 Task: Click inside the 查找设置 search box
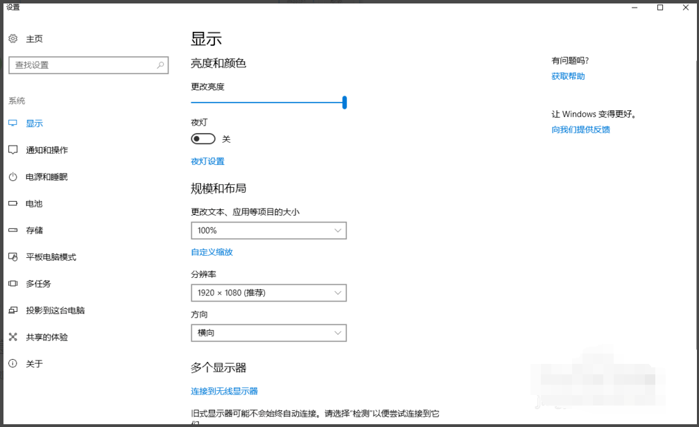[x=89, y=65]
